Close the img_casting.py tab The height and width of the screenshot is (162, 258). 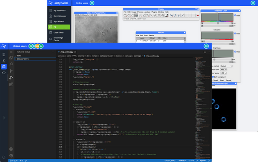pyautogui.click(x=75, y=52)
